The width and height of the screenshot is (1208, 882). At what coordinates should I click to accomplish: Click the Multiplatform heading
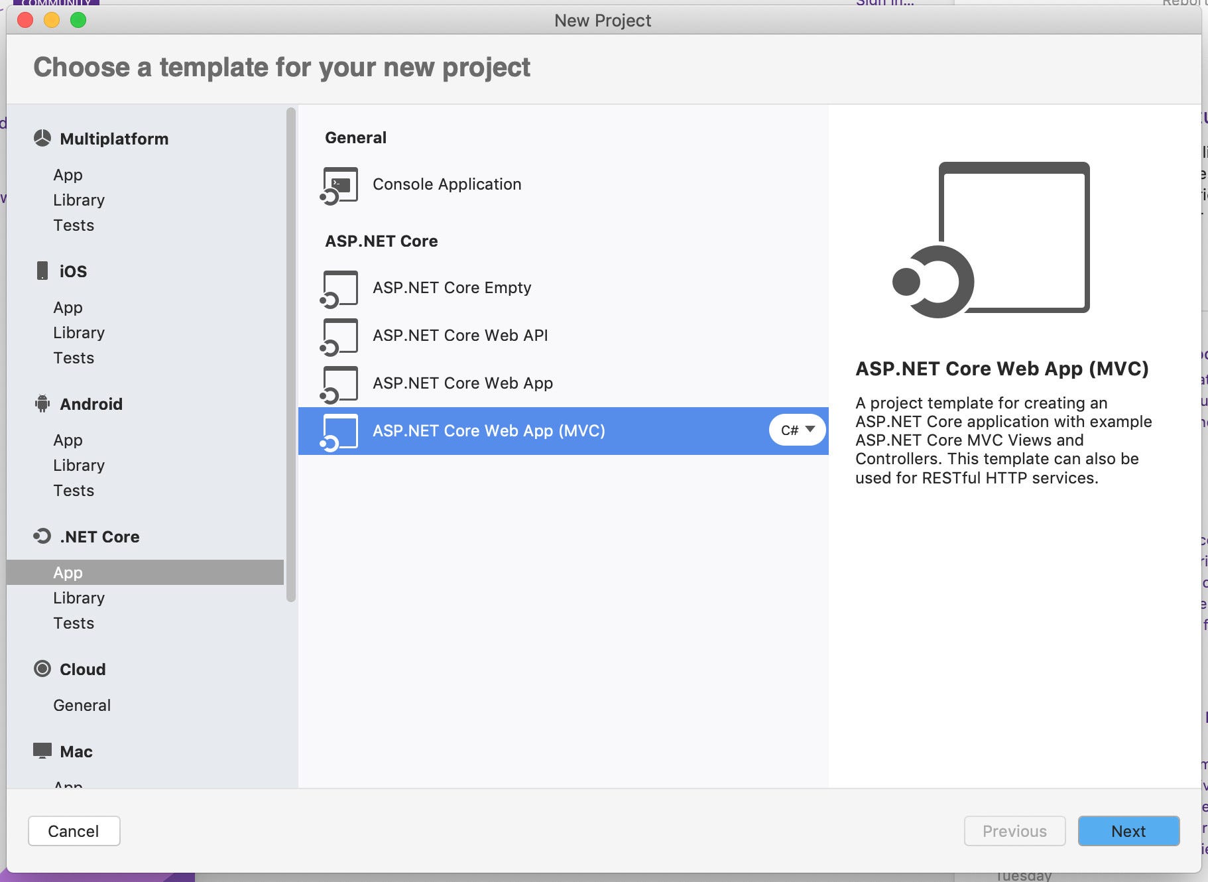pyautogui.click(x=114, y=139)
